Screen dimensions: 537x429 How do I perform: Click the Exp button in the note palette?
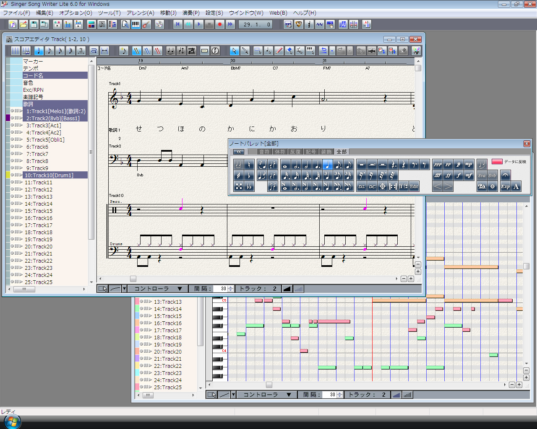(505, 186)
